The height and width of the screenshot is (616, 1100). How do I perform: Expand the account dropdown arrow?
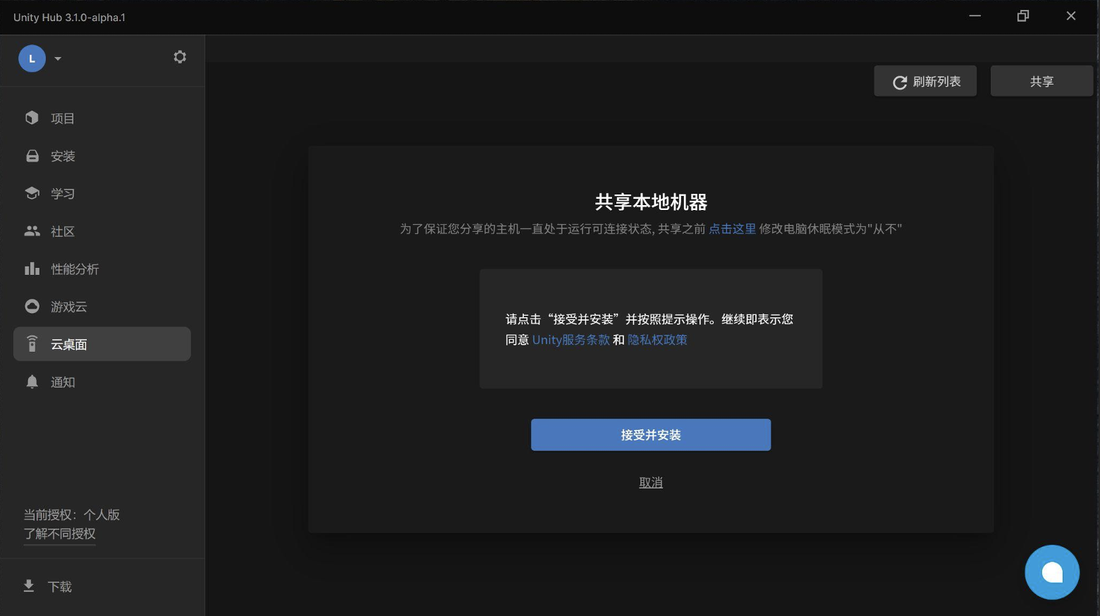tap(58, 59)
